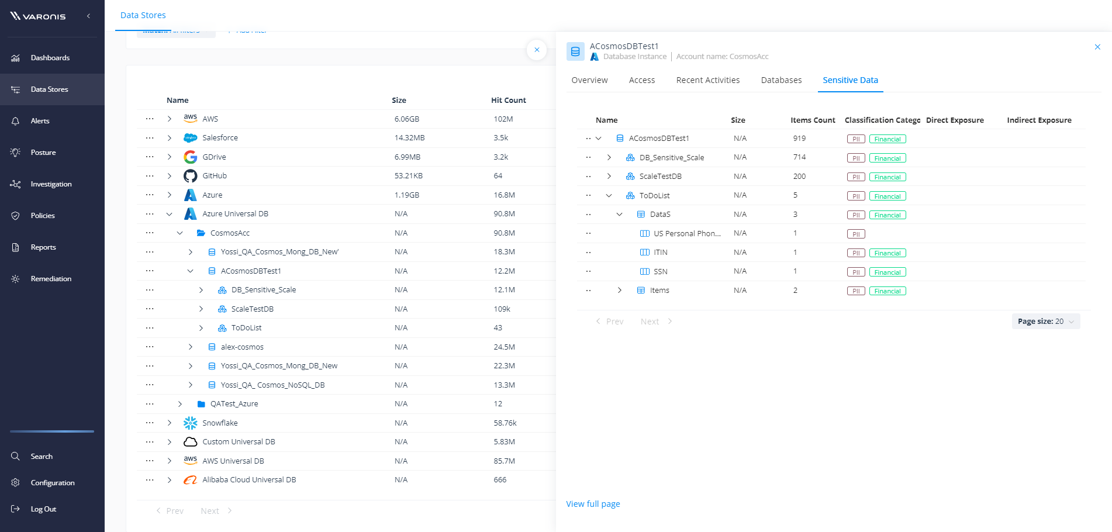Expand DB_Sensitive_Scale in the details panel
This screenshot has width=1112, height=532.
click(x=609, y=157)
